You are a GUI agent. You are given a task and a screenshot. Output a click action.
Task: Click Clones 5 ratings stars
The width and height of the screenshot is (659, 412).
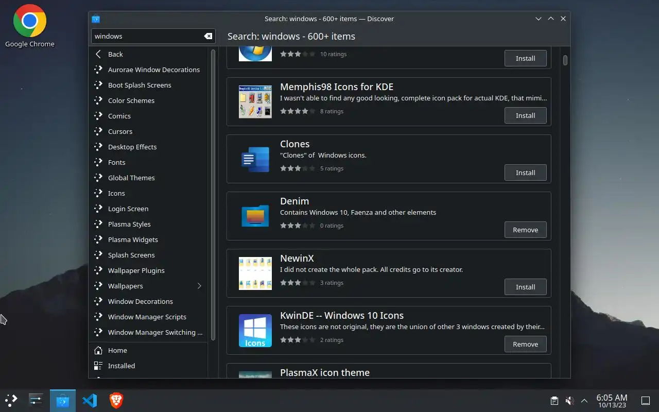coord(298,168)
